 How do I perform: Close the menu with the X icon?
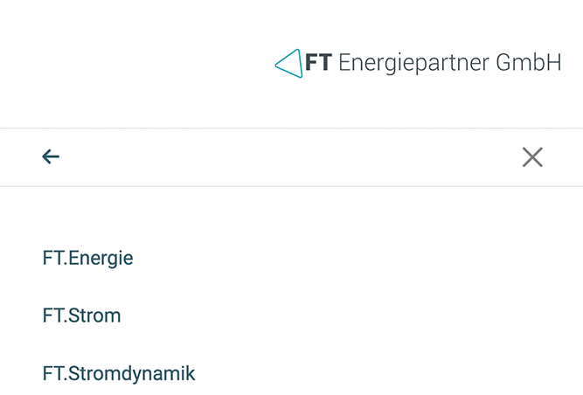coord(532,157)
